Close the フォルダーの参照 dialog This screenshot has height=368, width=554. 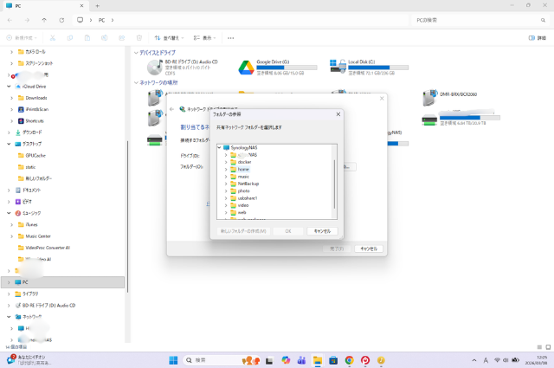[338, 113]
